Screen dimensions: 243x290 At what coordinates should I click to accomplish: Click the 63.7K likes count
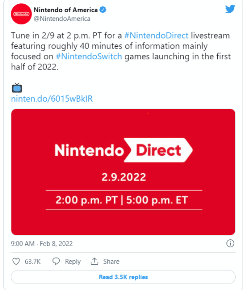[33, 261]
